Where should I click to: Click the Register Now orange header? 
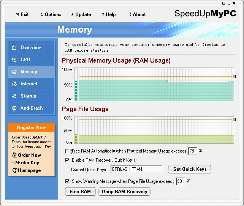pyautogui.click(x=31, y=127)
